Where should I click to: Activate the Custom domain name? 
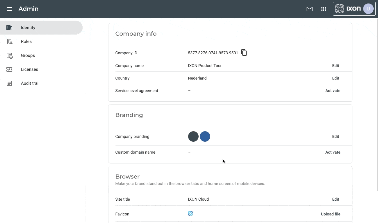point(333,152)
